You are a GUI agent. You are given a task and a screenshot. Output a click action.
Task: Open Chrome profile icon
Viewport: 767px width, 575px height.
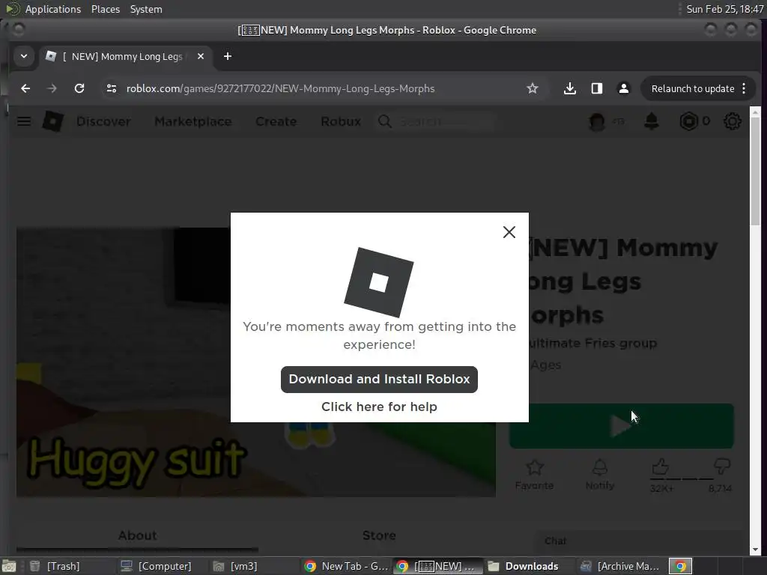click(624, 88)
